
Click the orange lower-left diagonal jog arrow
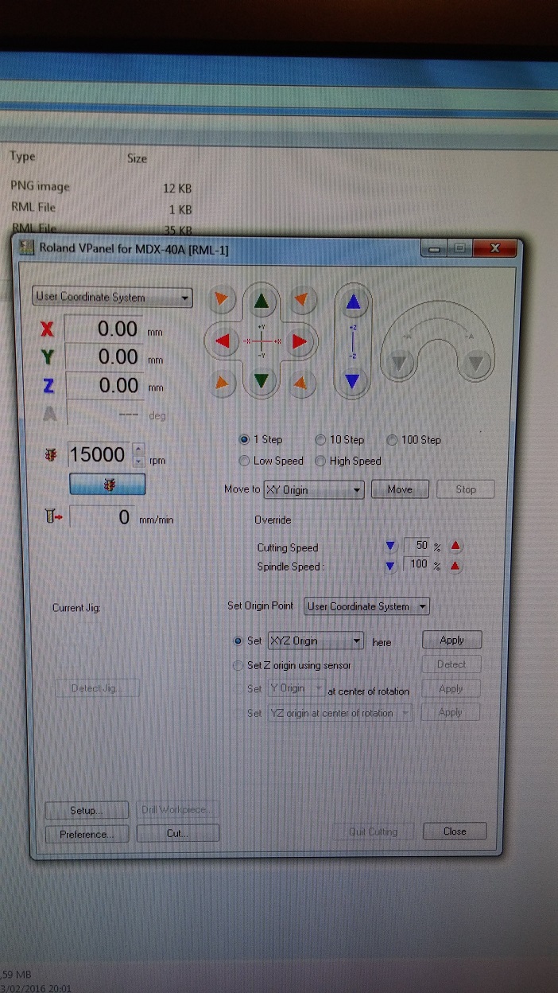(x=223, y=383)
